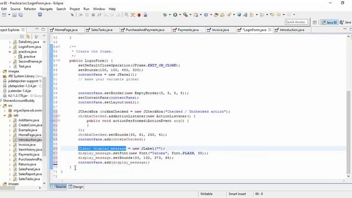Close the LoginForm.java editor tab
The width and height of the screenshot is (352, 198).
click(x=269, y=30)
